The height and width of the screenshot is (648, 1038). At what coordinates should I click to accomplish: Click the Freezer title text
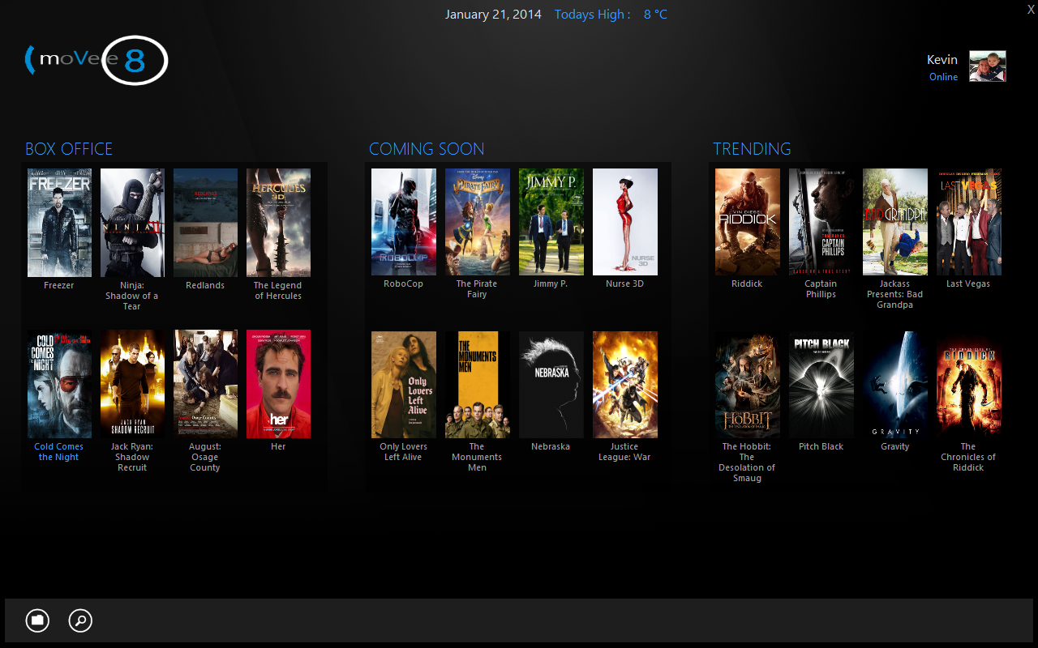coord(59,285)
